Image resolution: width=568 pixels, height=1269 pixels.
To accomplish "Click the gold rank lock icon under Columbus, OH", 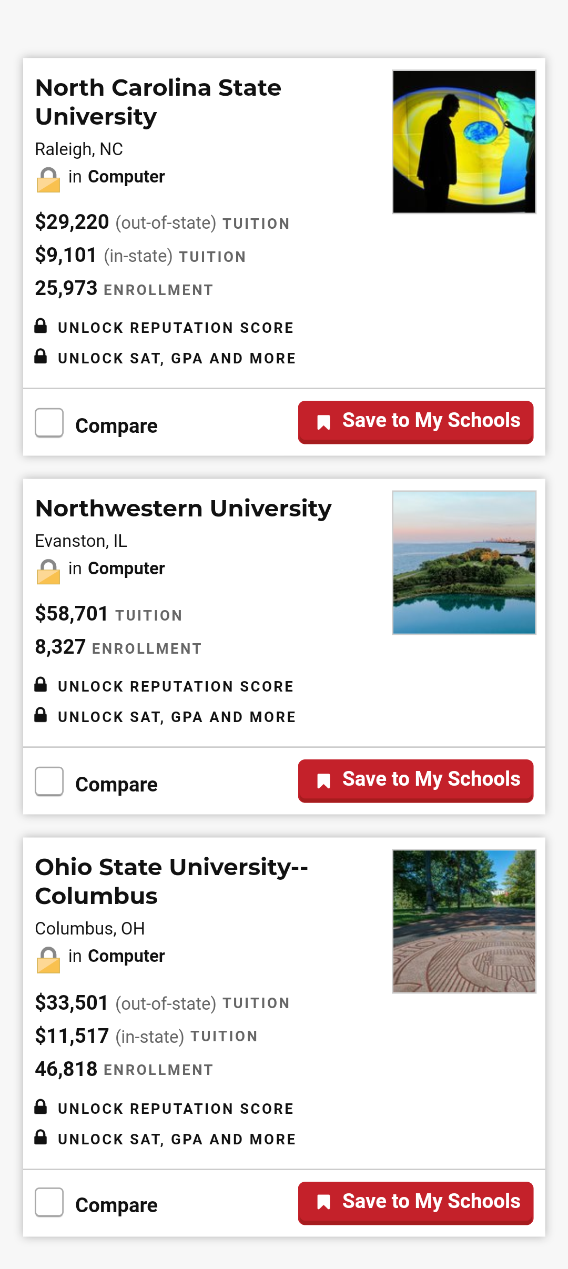I will (x=48, y=959).
